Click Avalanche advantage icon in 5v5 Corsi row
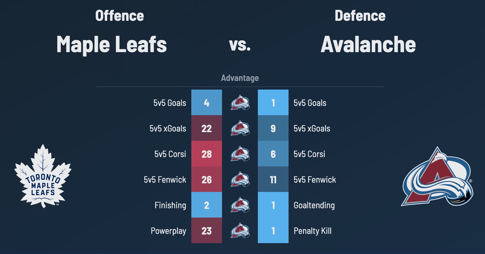 (x=240, y=154)
